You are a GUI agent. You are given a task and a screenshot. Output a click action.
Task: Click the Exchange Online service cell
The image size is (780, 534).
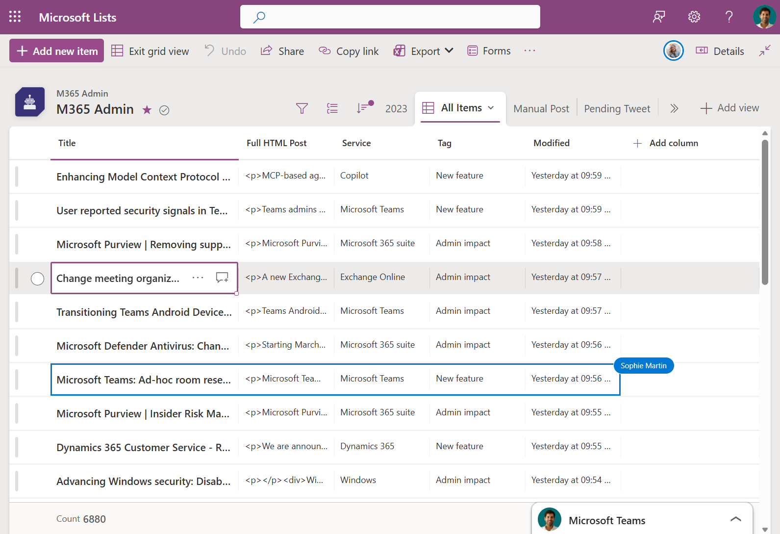(x=382, y=277)
